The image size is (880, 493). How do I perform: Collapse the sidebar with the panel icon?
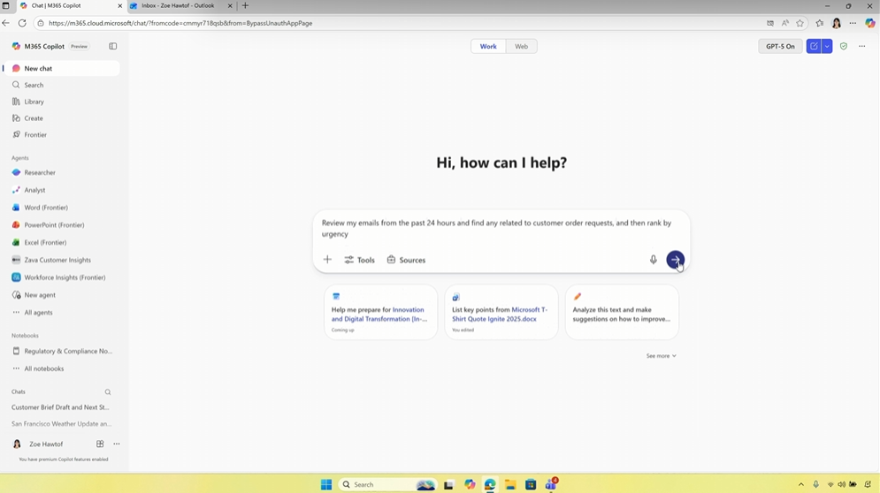[112, 46]
